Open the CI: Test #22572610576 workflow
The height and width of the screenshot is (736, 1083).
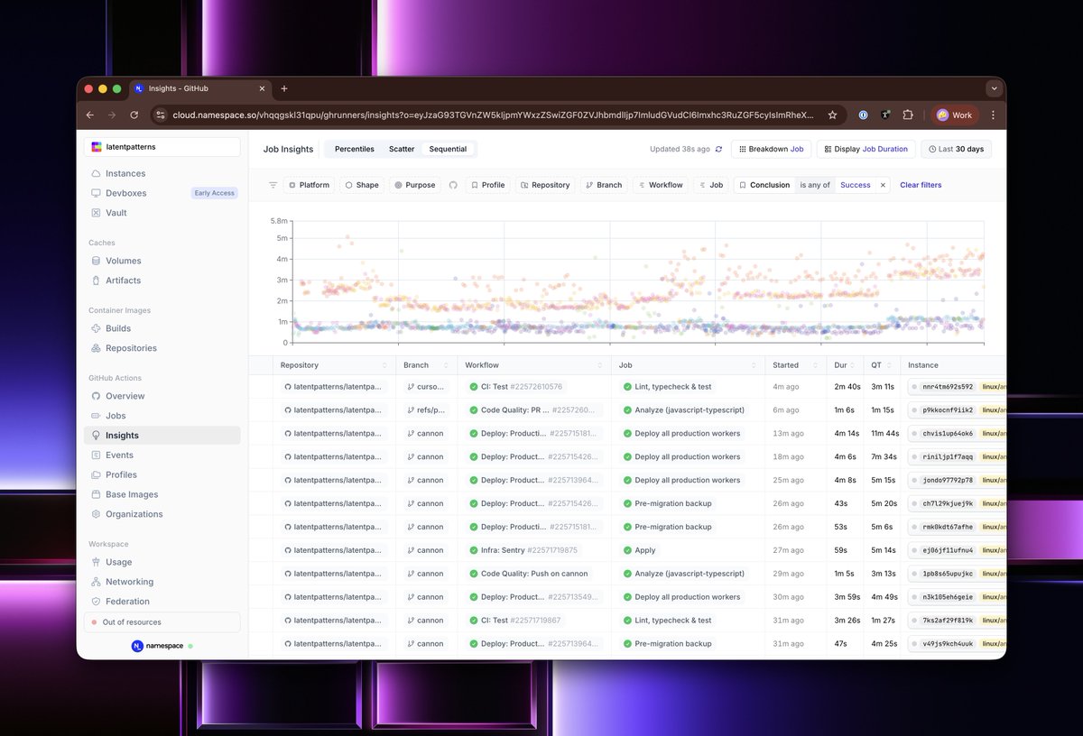click(x=515, y=387)
